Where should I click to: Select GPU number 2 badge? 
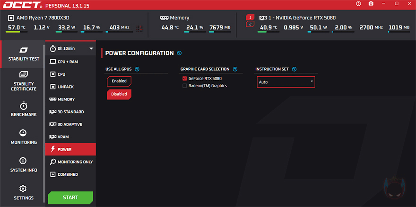tap(250, 24)
